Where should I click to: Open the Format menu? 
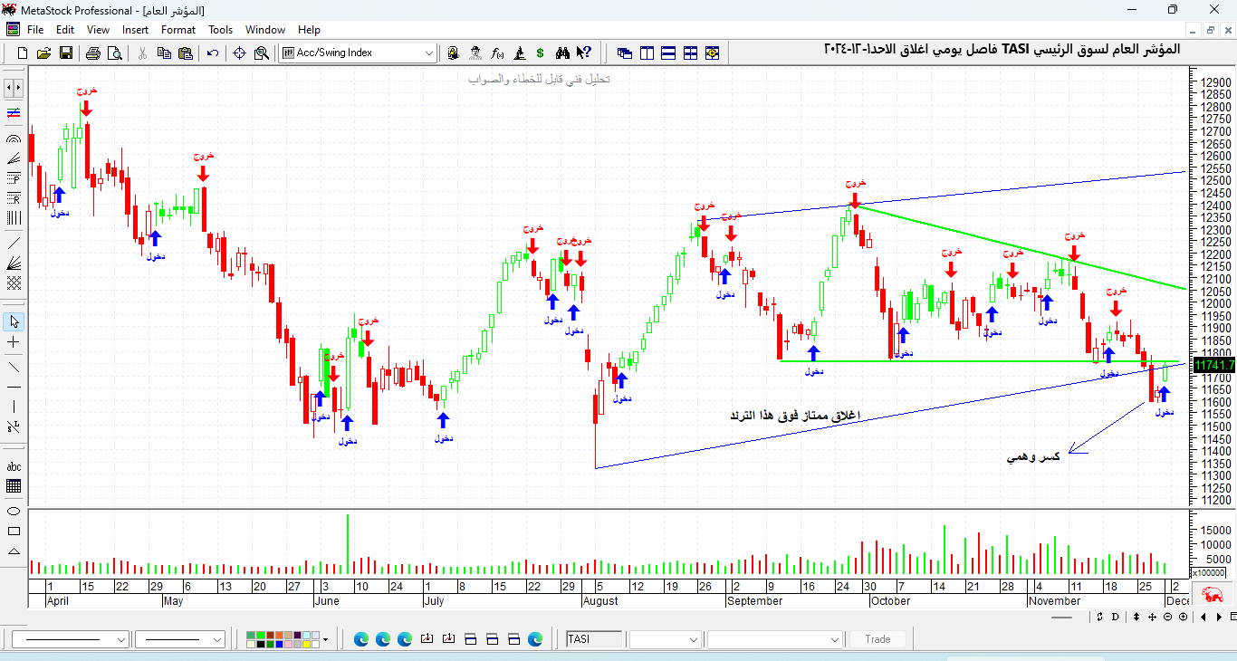[178, 30]
